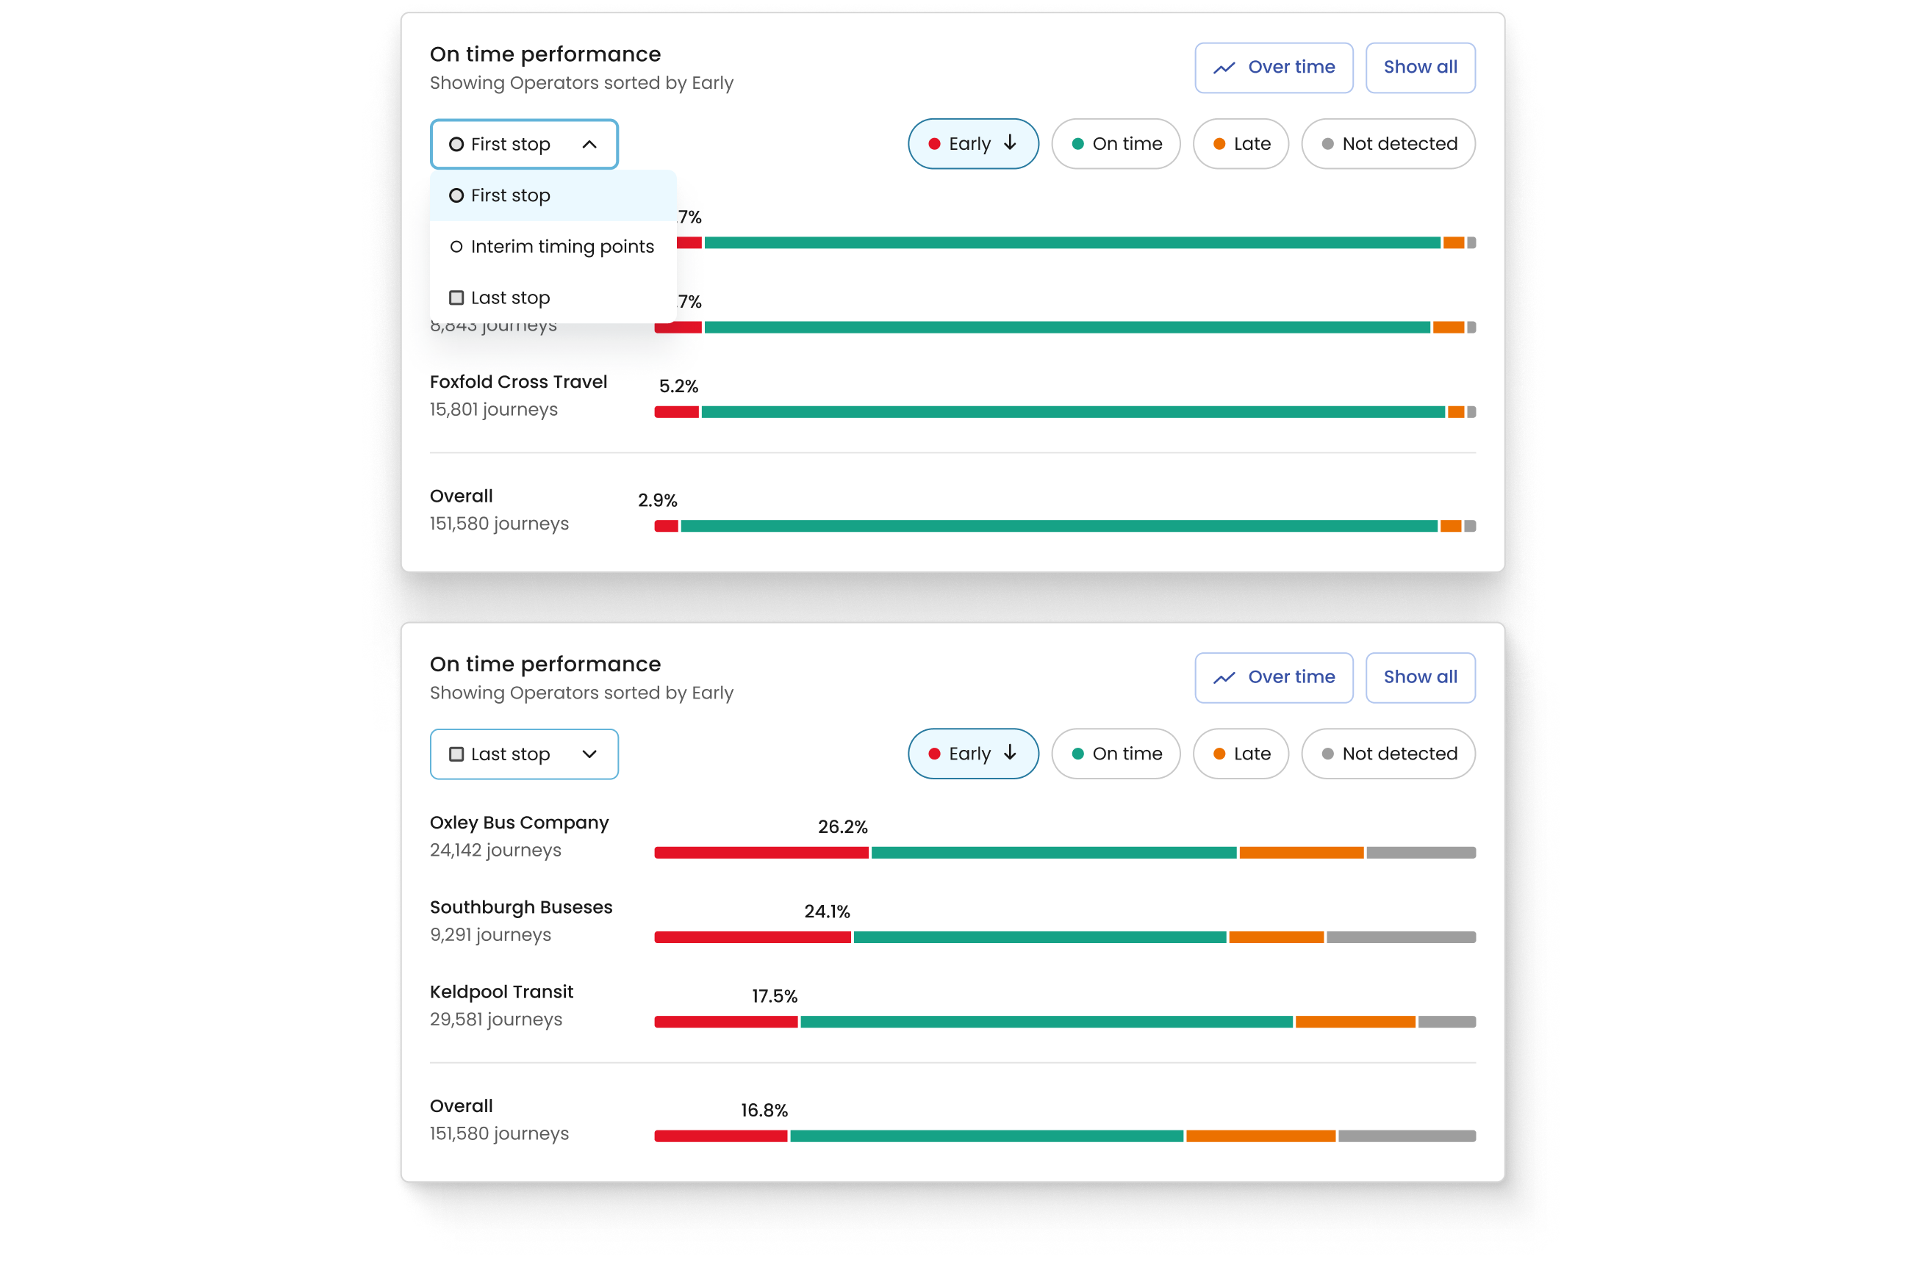
Task: Click the circle icon in open First stop dropdown
Action: (457, 145)
